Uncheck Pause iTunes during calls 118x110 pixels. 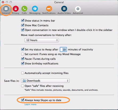(x=23, y=59)
